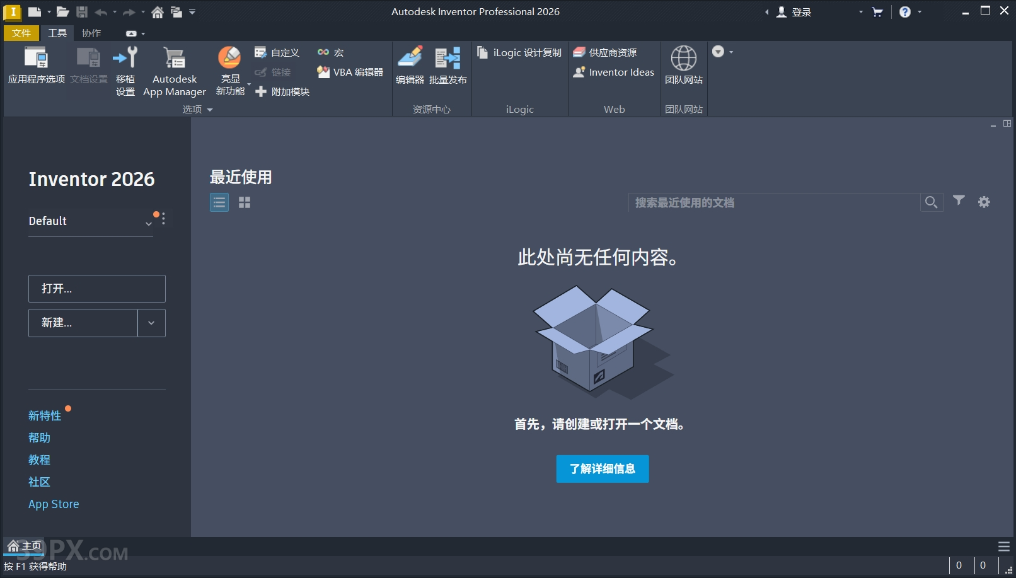Click 亮显新功能 highlight new features
1016x578 pixels.
click(230, 71)
